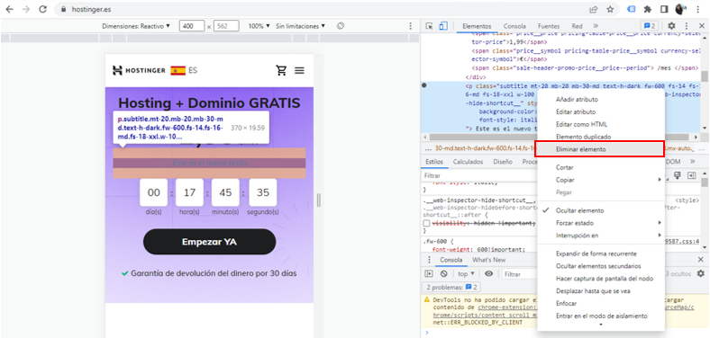Expand the Forzar estado submenu

click(601, 223)
